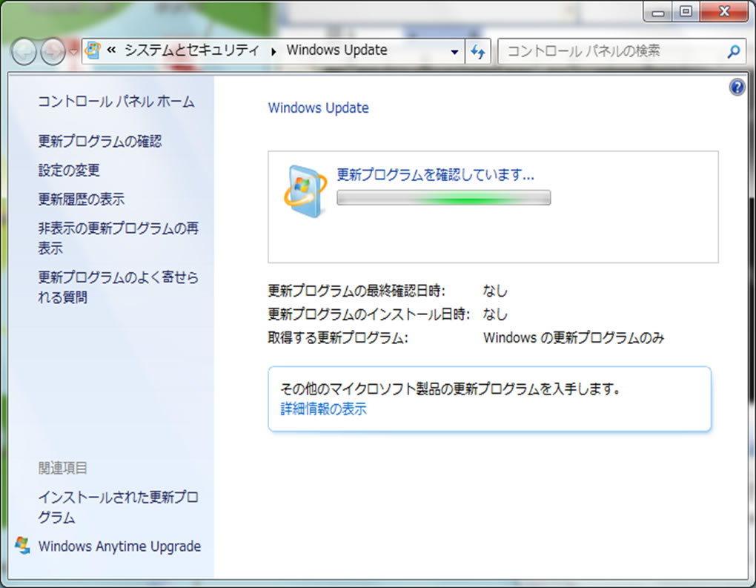Image resolution: width=756 pixels, height=588 pixels.
Task: Maximize the Windows Update window
Action: click(686, 12)
